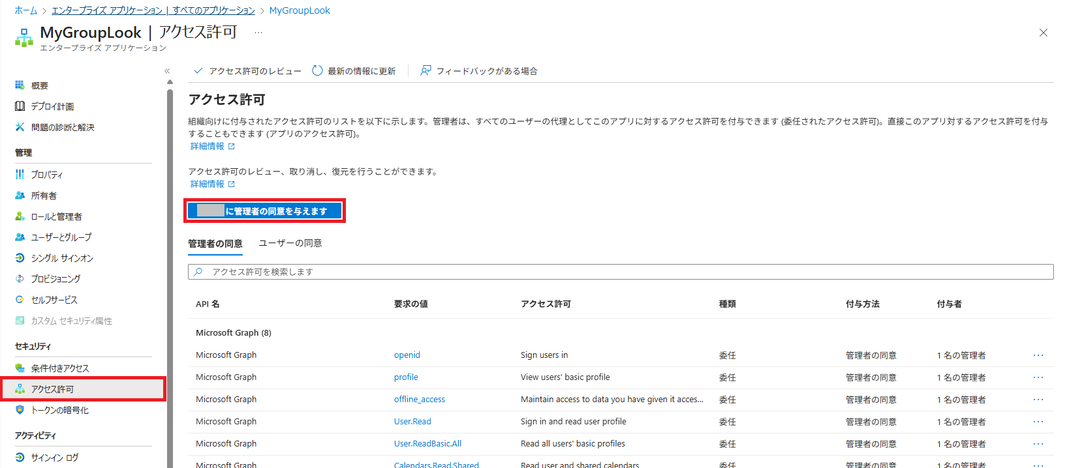Click the サインイン ログ icon
This screenshot has width=1067, height=468.
20,458
